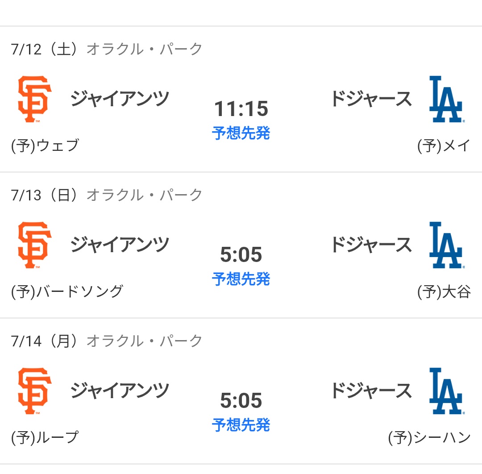Tap the Giants logo in 7/14 game
This screenshot has height=474, width=482.
tap(35, 391)
